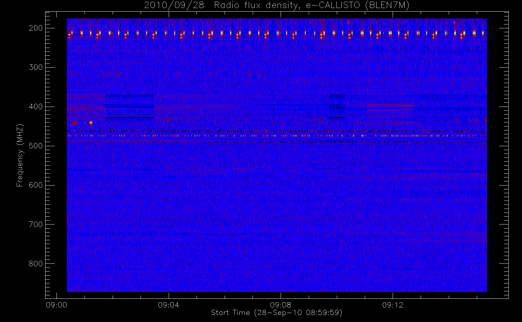Image resolution: width=522 pixels, height=322 pixels.
Task: Click the 300 frequency tick label
Action: (x=36, y=67)
